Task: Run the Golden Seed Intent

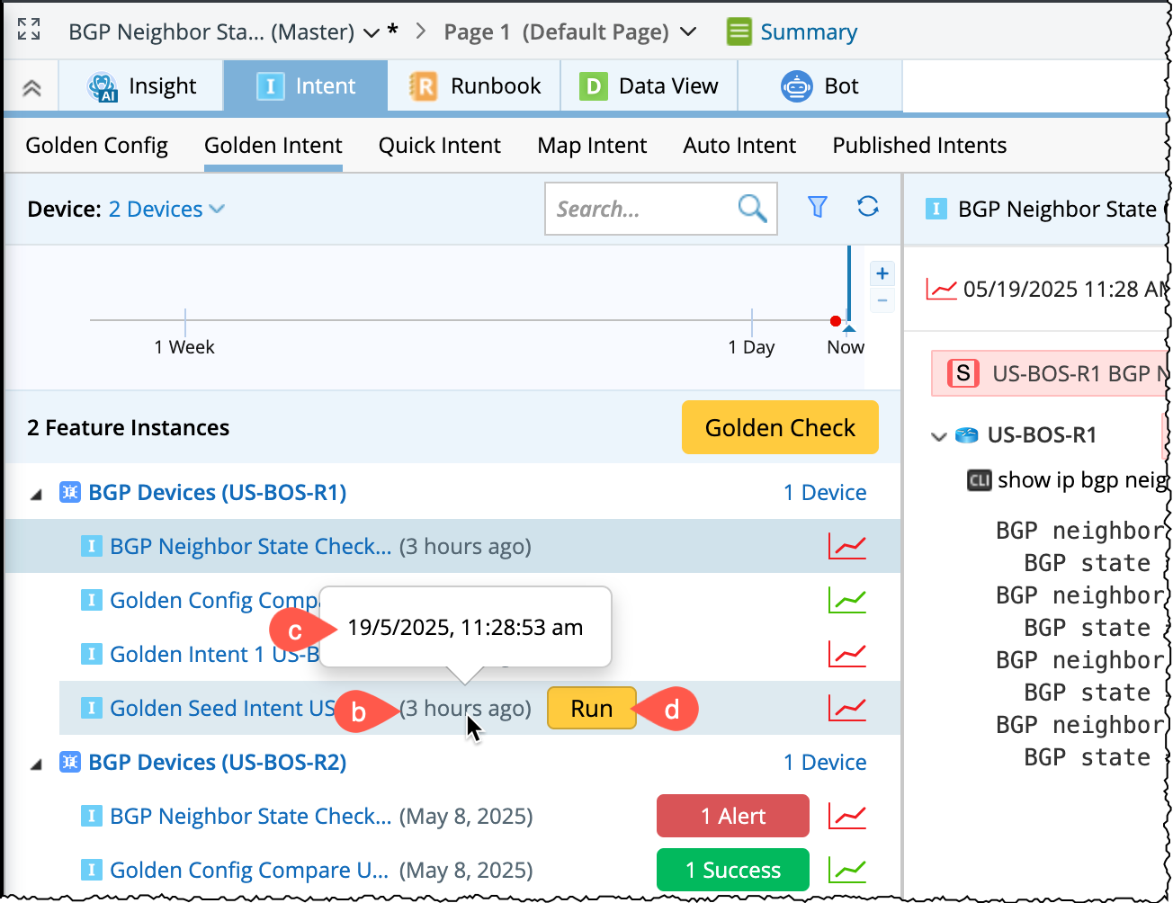Action: point(591,709)
